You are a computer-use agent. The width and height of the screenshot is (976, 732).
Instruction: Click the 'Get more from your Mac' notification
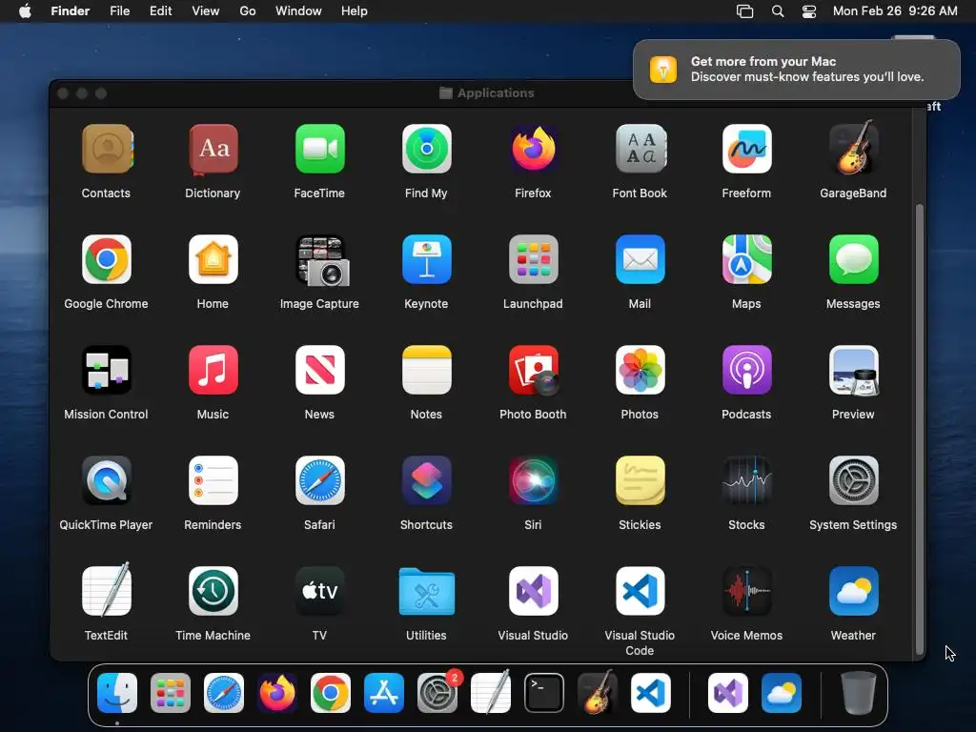point(796,69)
